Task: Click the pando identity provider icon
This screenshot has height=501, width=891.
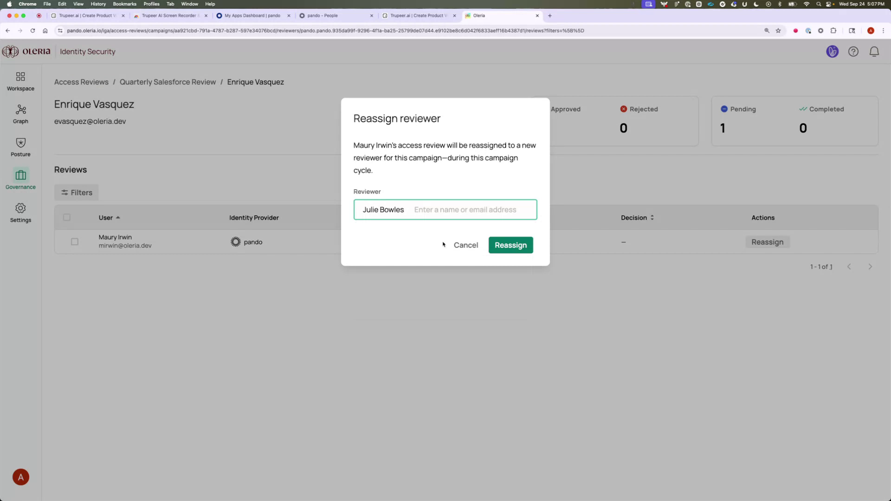Action: (x=236, y=242)
